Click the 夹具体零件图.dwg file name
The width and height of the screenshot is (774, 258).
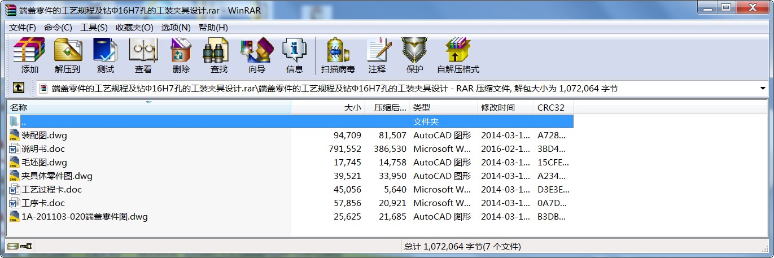click(56, 176)
